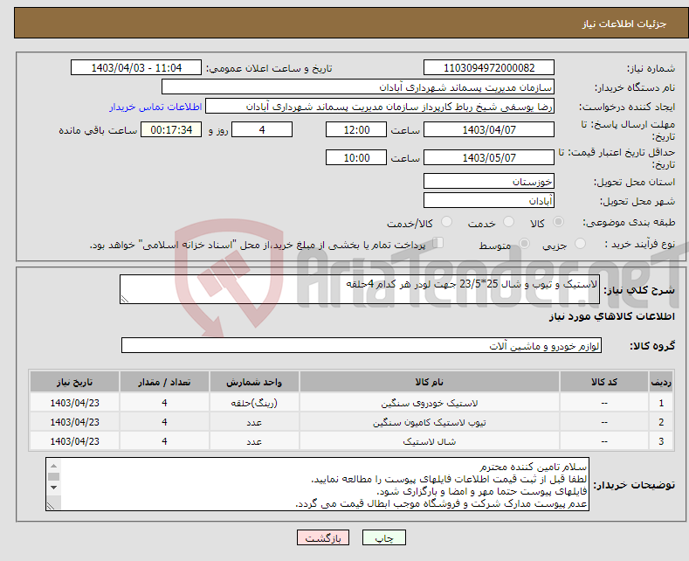Click row item تیوب لاستیک کامیون سنگین
689x561 pixels.
click(430, 422)
